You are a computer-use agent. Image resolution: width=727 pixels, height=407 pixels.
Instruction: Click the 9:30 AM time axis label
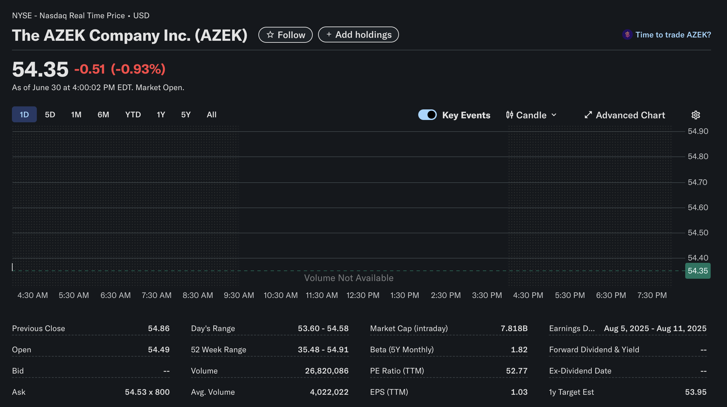click(x=239, y=295)
